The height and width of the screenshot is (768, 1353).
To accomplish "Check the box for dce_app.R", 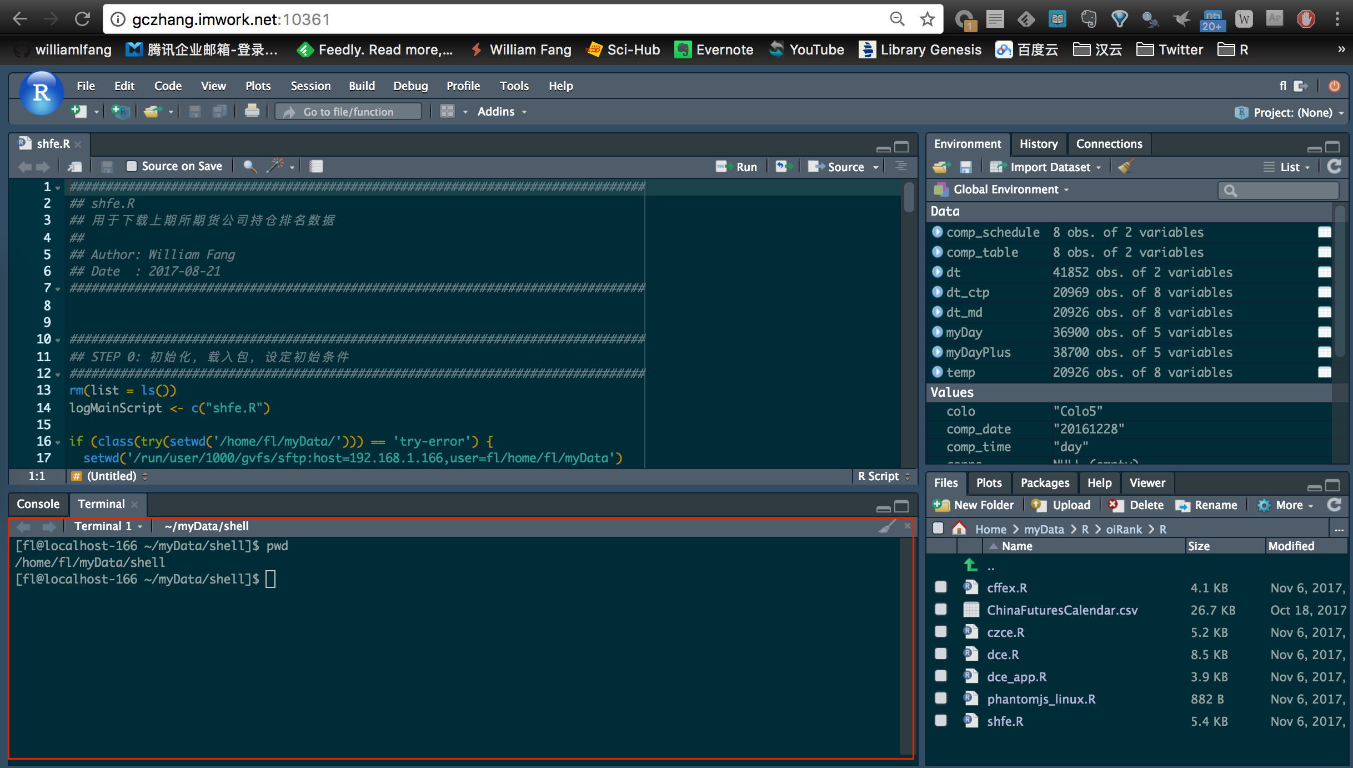I will pyautogui.click(x=940, y=676).
